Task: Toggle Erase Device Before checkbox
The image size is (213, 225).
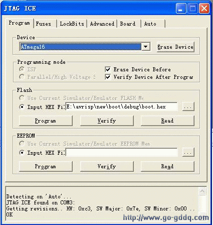Action: click(x=108, y=69)
